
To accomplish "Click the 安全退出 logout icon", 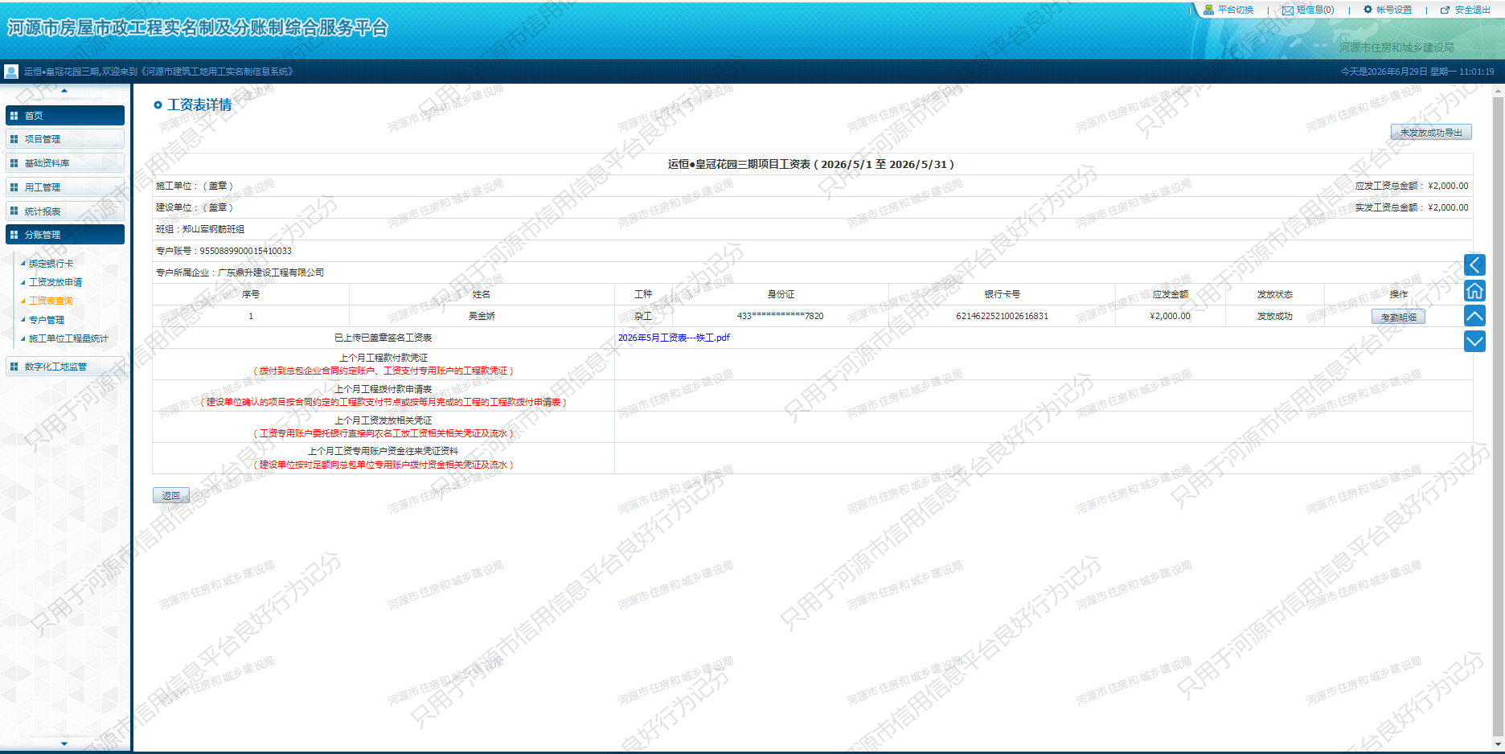I will (x=1445, y=10).
